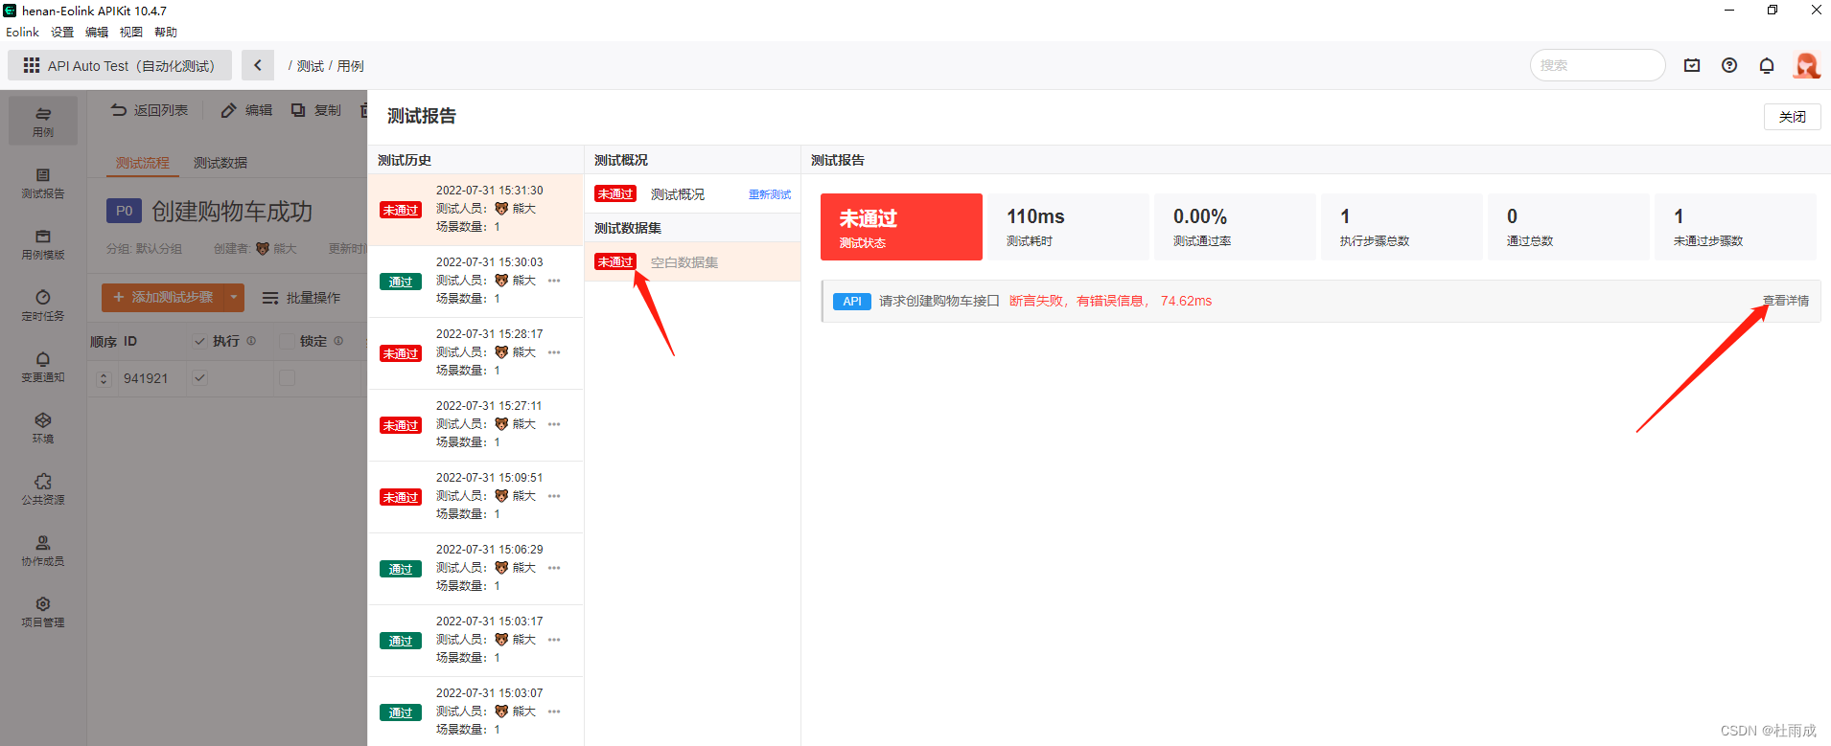Image resolution: width=1831 pixels, height=746 pixels.
Task: Open more options for 15:03:07 history entry
Action: 554,712
